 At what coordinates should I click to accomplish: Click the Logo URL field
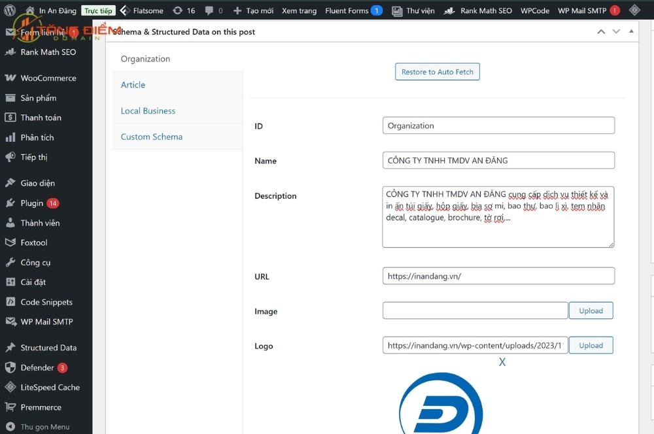pos(475,345)
